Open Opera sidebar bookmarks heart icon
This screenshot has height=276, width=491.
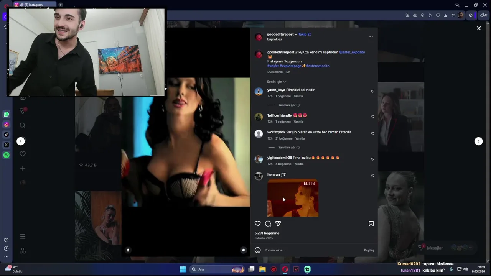coord(6,240)
